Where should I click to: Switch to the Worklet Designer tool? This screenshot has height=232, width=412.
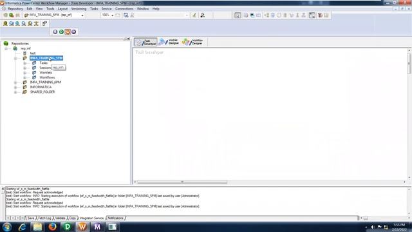pyautogui.click(x=169, y=42)
